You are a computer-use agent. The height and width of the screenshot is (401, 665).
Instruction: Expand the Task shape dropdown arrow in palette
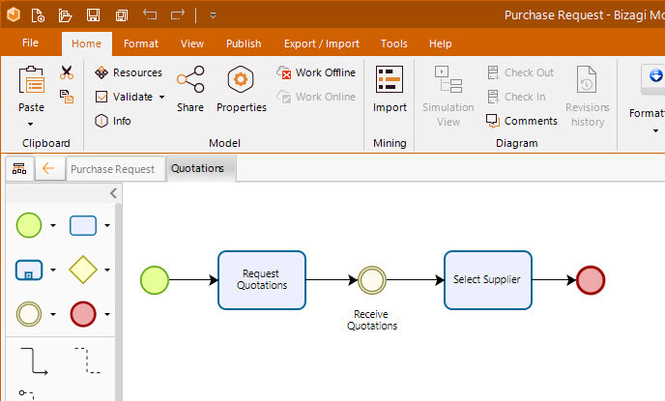coord(107,226)
